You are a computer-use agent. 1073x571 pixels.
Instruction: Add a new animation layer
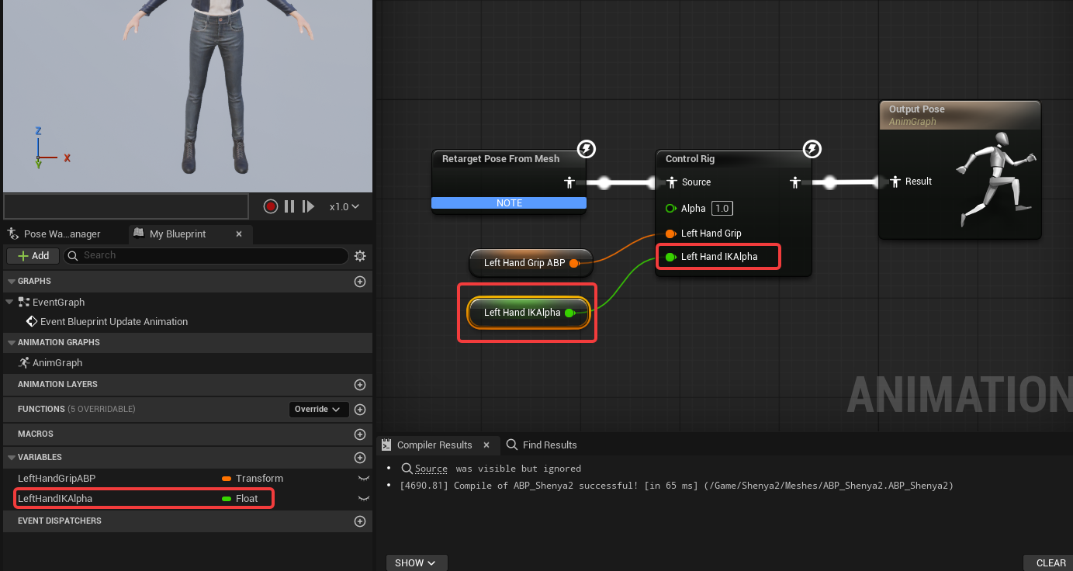pos(360,384)
